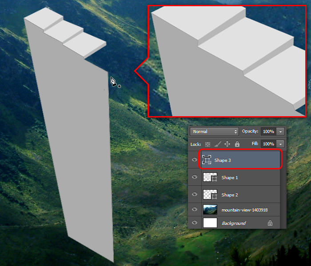The width and height of the screenshot is (311, 266).
Task: Click the Shape 3 layer name
Action: (x=223, y=160)
